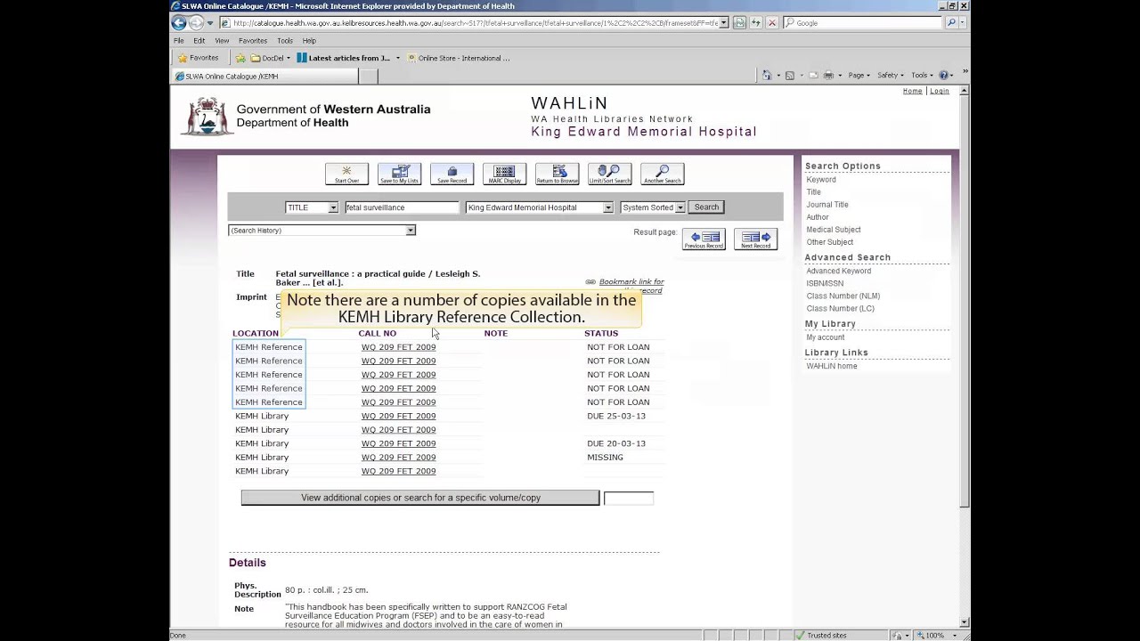Click View additional copies or search button
The image size is (1140, 641).
(x=420, y=498)
